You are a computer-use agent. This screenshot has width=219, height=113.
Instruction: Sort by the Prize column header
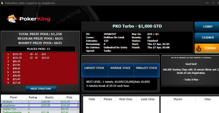coord(69,97)
